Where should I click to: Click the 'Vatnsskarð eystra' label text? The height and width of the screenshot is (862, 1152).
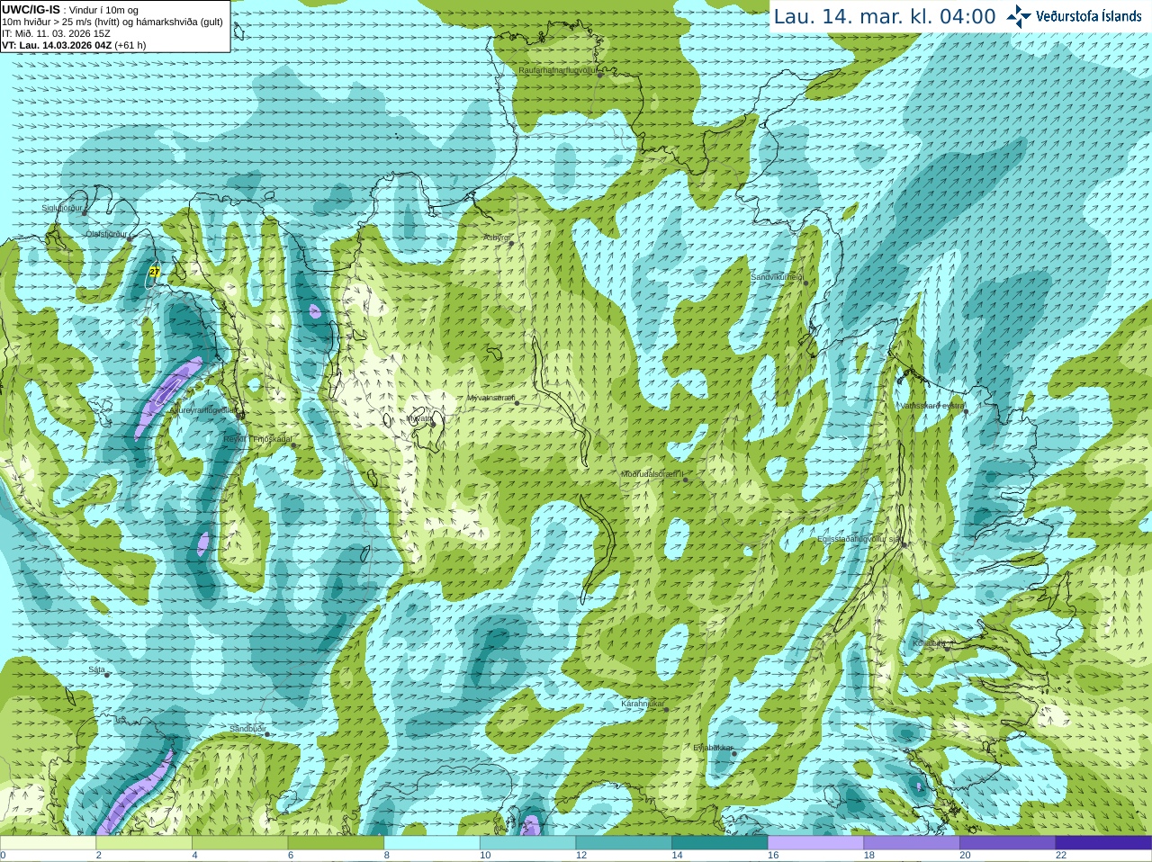tap(933, 406)
